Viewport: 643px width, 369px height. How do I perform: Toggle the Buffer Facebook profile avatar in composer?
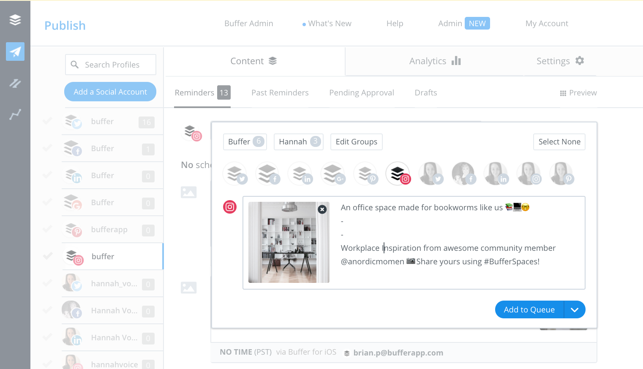(x=268, y=174)
